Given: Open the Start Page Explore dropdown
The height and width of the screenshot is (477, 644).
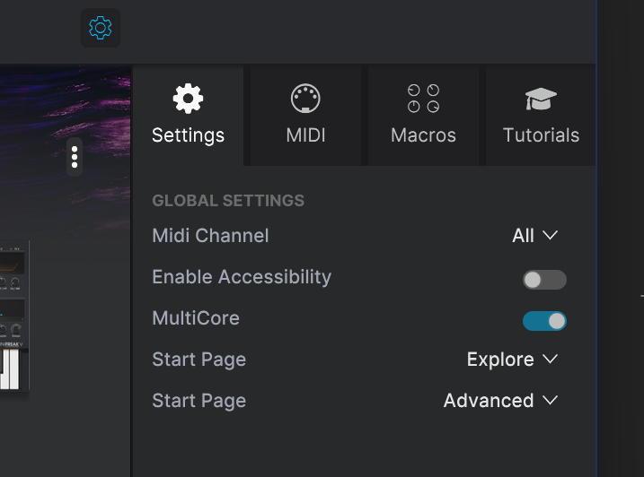Looking at the screenshot, I should tap(513, 360).
